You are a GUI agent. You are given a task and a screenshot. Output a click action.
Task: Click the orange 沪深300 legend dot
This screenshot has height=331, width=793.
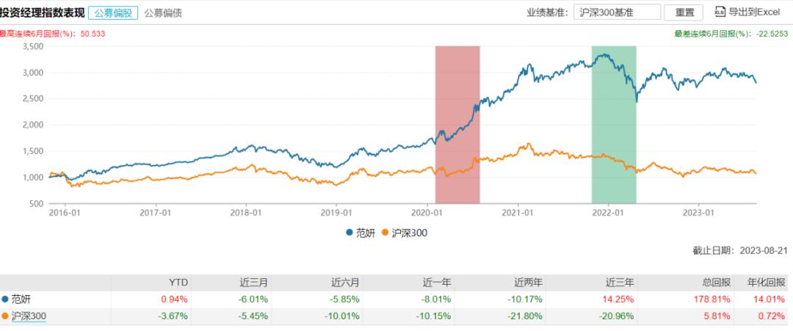pyautogui.click(x=386, y=233)
